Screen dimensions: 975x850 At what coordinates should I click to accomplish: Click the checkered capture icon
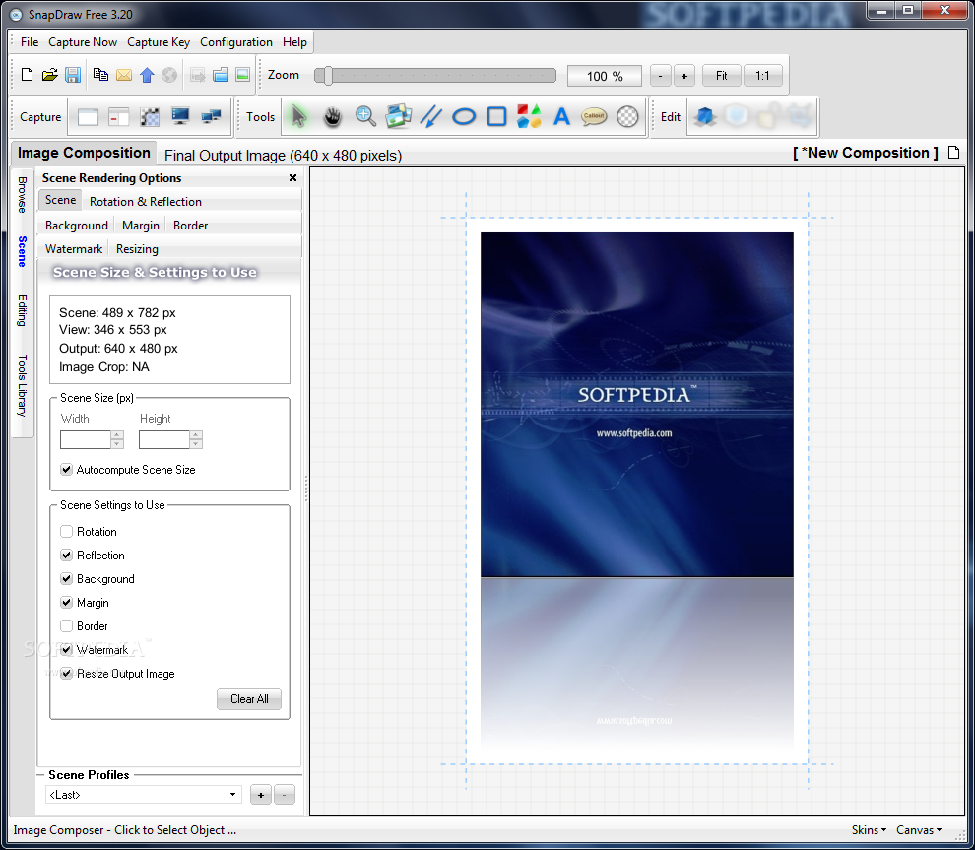click(x=150, y=117)
